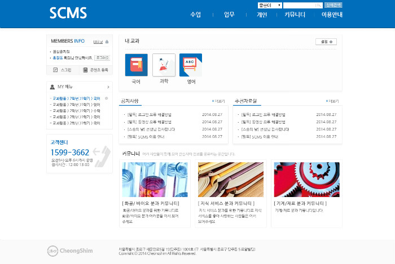Image resolution: width=395 pixels, height=264 pixels.
Task: Click the 내 교과 heading
Action: click(x=132, y=41)
